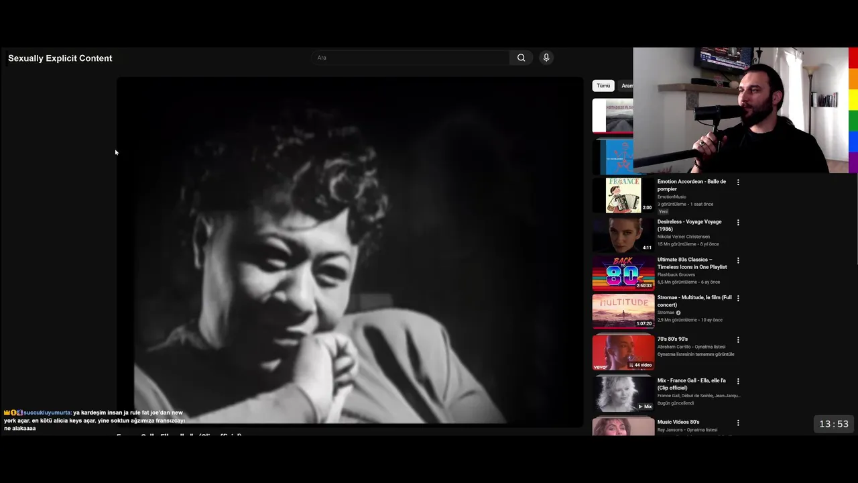Open the highway road video thumbnail
The width and height of the screenshot is (858, 483).
(613, 115)
